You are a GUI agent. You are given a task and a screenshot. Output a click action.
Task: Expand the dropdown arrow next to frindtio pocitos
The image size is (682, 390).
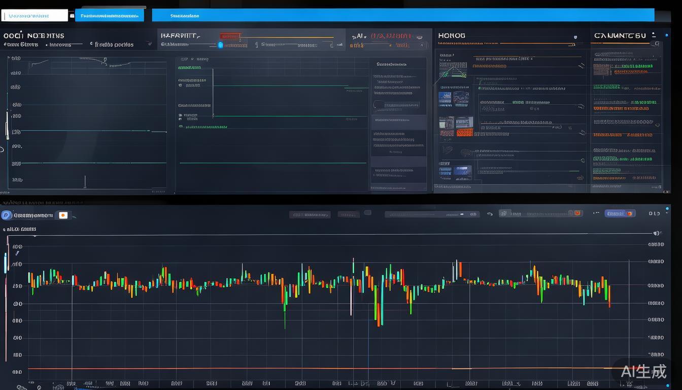tap(150, 44)
